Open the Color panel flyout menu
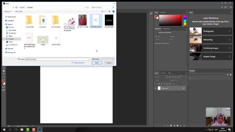 pyautogui.click(x=187, y=12)
